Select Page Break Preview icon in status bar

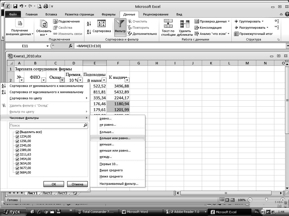coord(233,200)
